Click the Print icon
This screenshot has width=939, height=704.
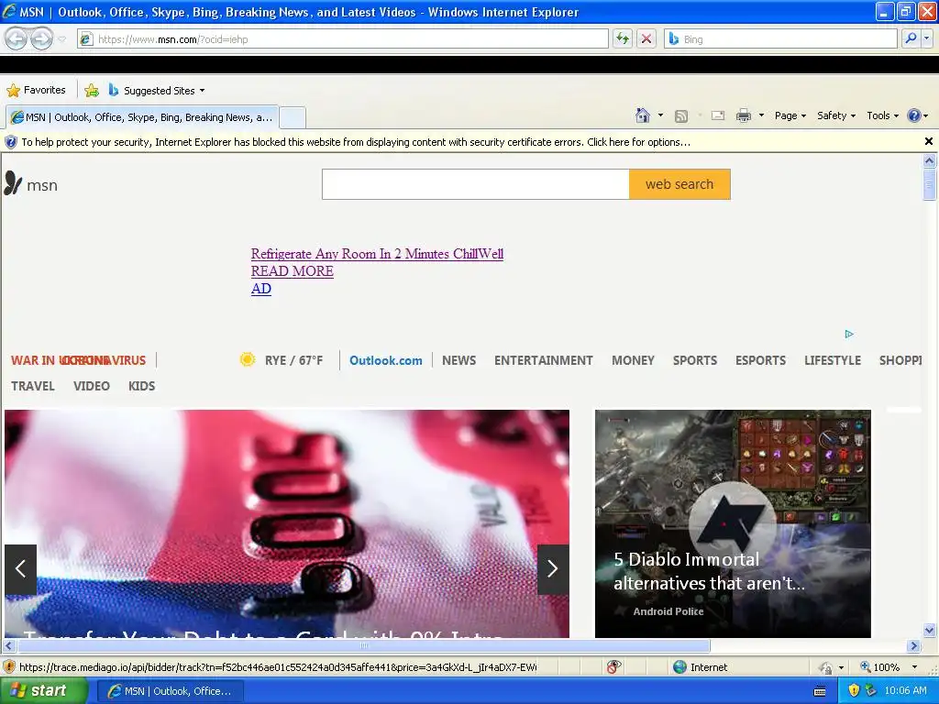pos(743,115)
